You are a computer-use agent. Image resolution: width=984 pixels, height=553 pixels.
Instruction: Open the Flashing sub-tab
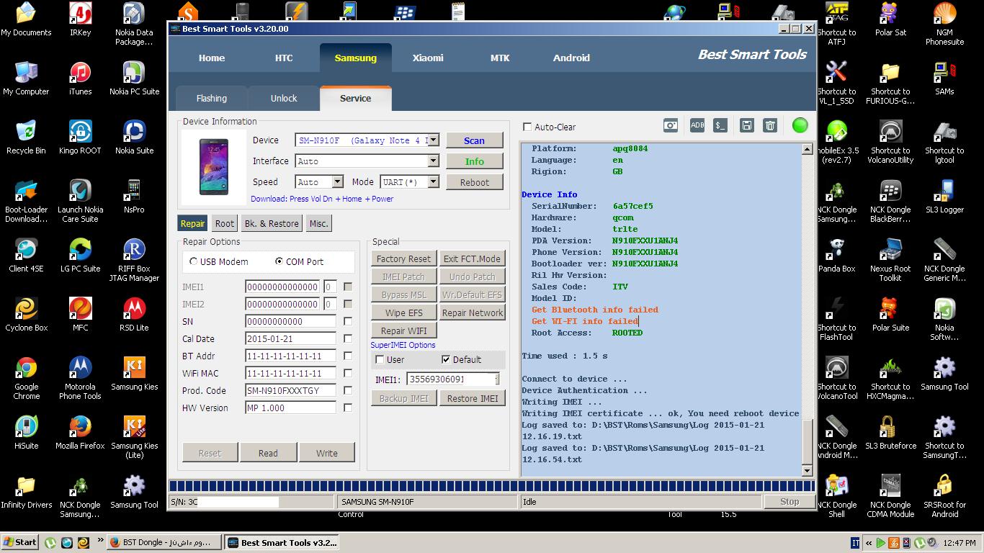pos(212,98)
